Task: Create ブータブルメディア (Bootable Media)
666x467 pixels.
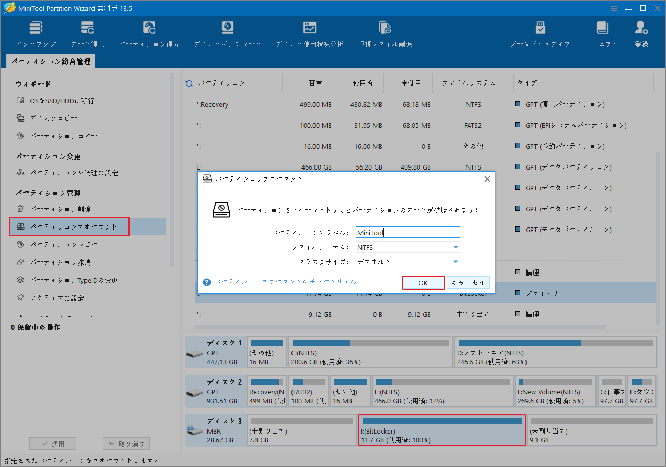Action: click(540, 33)
